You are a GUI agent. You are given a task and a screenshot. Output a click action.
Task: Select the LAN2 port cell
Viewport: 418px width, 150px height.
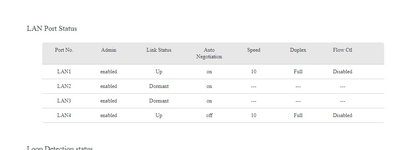pyautogui.click(x=64, y=86)
